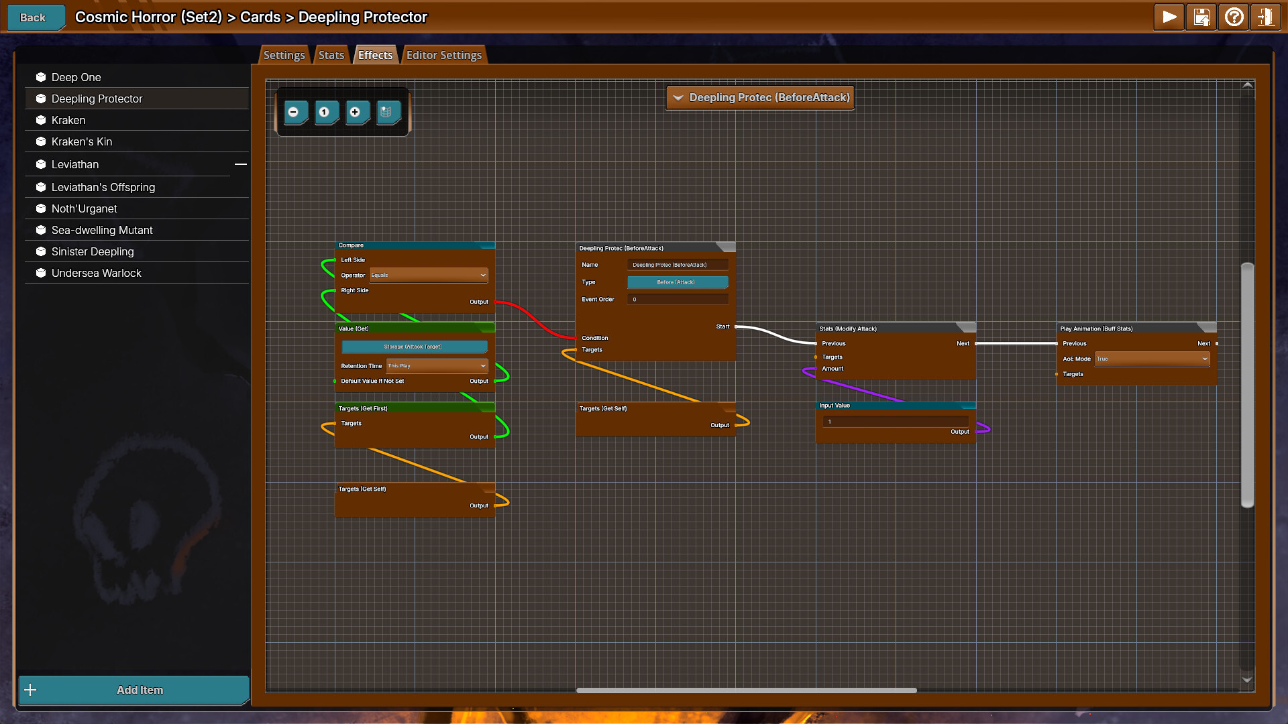The height and width of the screenshot is (724, 1288).
Task: Click the Storage (Attack Target) value button
Action: coord(415,347)
